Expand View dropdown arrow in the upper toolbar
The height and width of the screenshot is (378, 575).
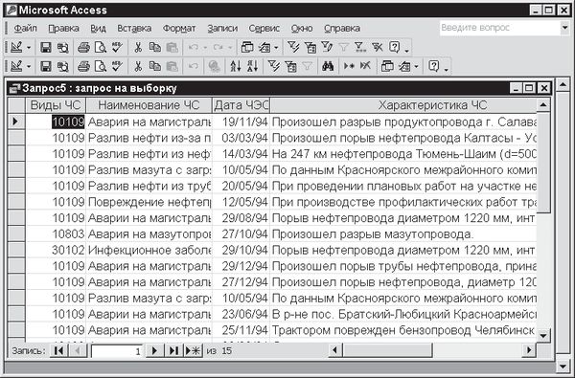coord(29,48)
